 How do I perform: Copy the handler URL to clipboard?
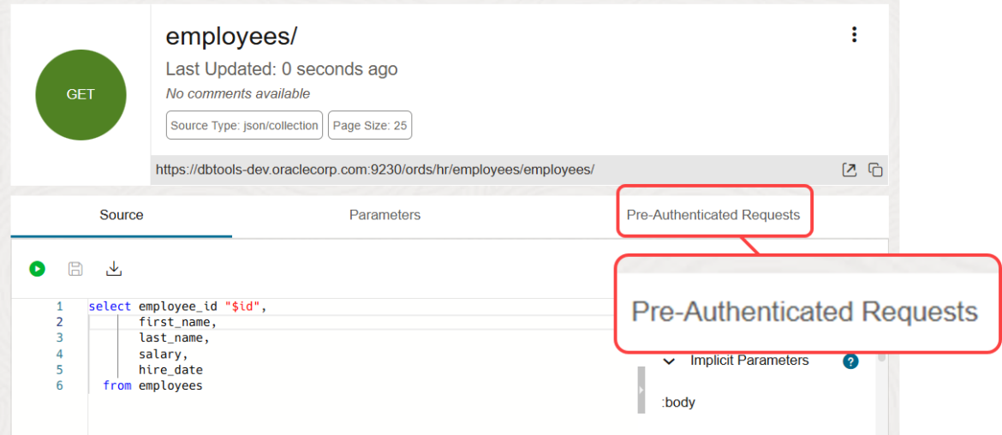point(875,170)
